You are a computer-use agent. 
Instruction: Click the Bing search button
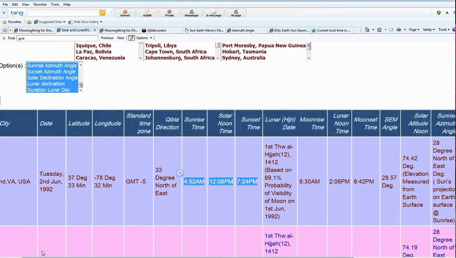click(x=102, y=13)
